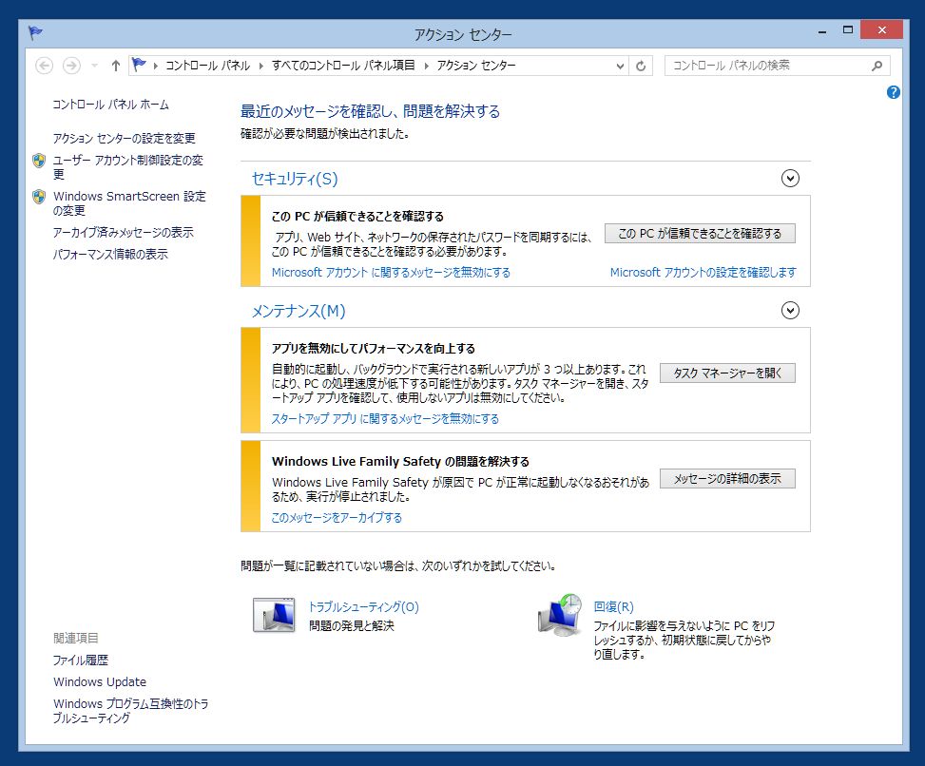This screenshot has width=925, height=766.
Task: Click the Action Center flag in the address bar
Action: point(139,65)
